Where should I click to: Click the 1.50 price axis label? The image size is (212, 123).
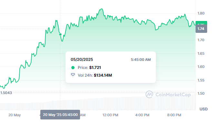(201, 93)
